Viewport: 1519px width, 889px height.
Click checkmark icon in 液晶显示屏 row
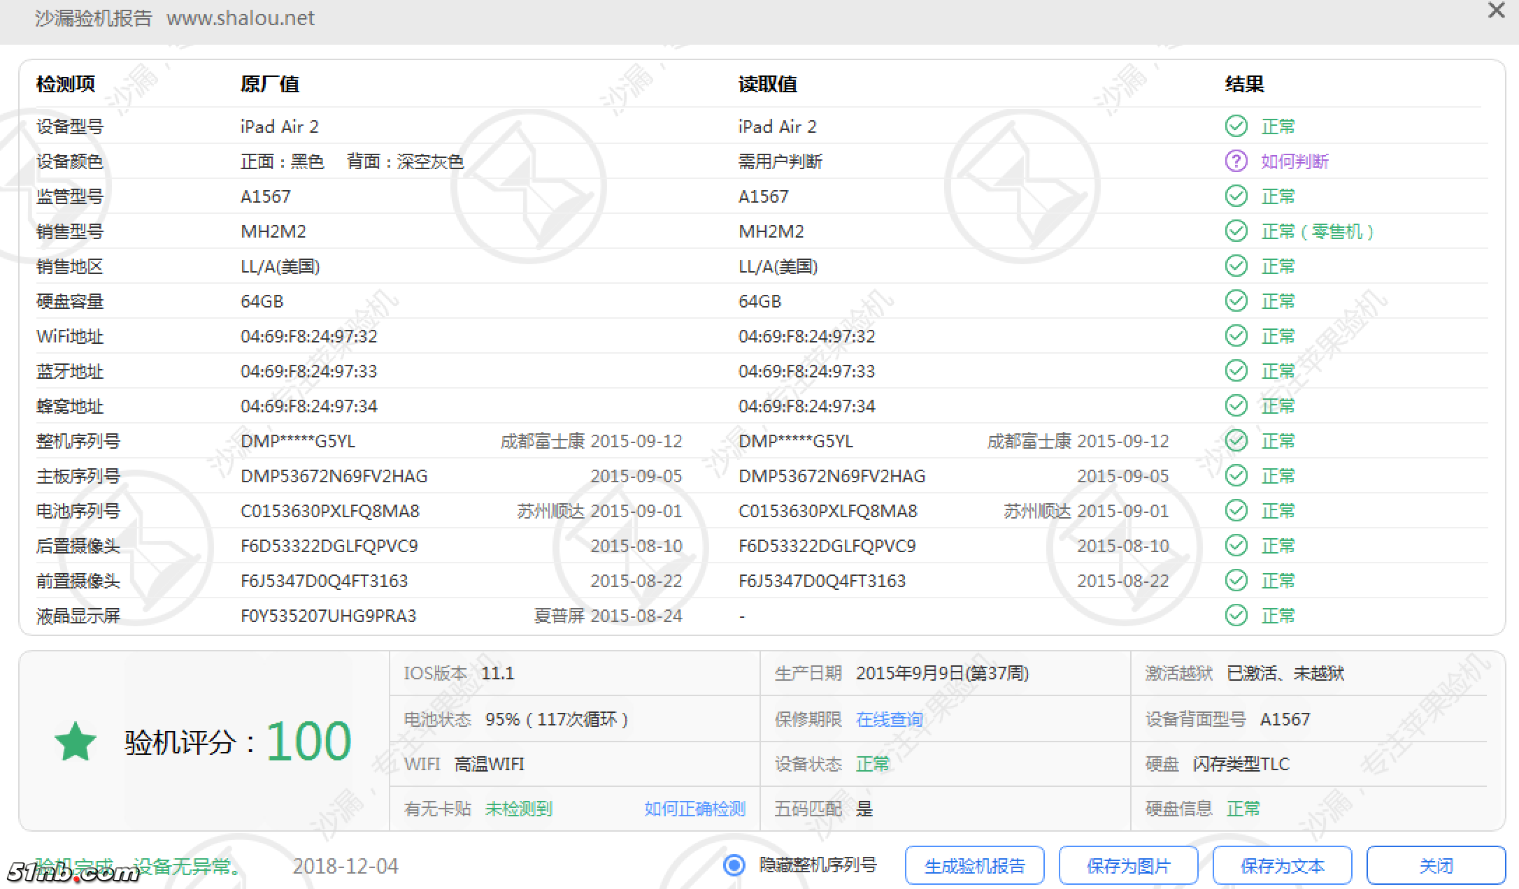point(1236,615)
